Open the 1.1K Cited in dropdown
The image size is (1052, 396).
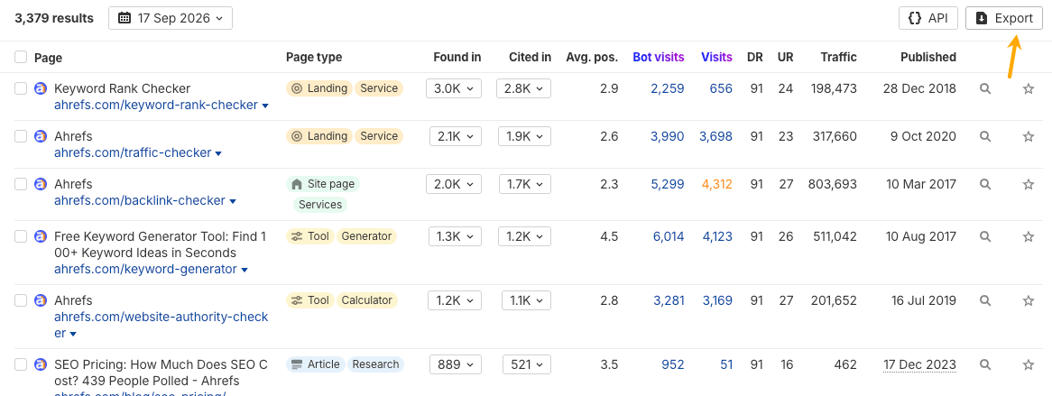pyautogui.click(x=527, y=300)
